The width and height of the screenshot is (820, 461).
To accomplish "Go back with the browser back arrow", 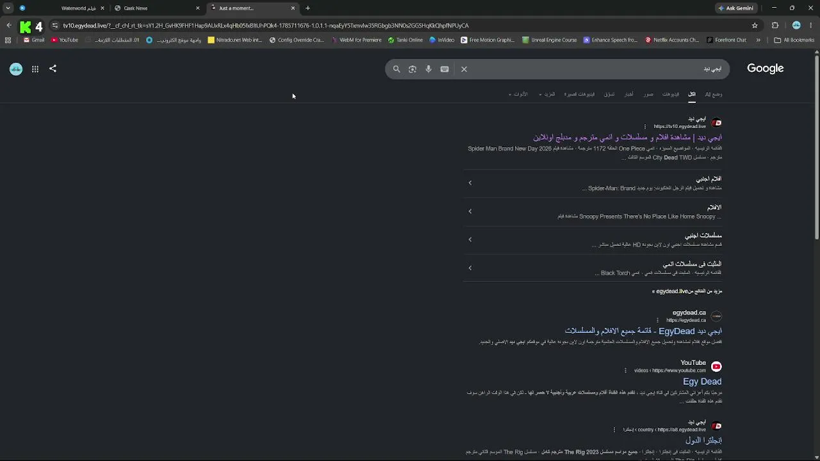I will coord(8,26).
